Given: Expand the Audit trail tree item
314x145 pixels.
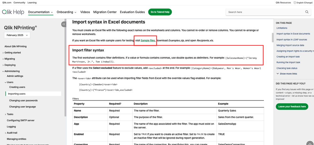Looking at the screenshot, I should [5, 133].
